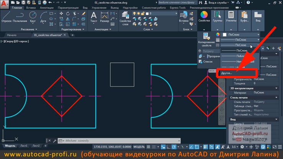Click the erase tool icon
Image resolution: width=283 pixels, height=159 pixels.
click(83, 13)
